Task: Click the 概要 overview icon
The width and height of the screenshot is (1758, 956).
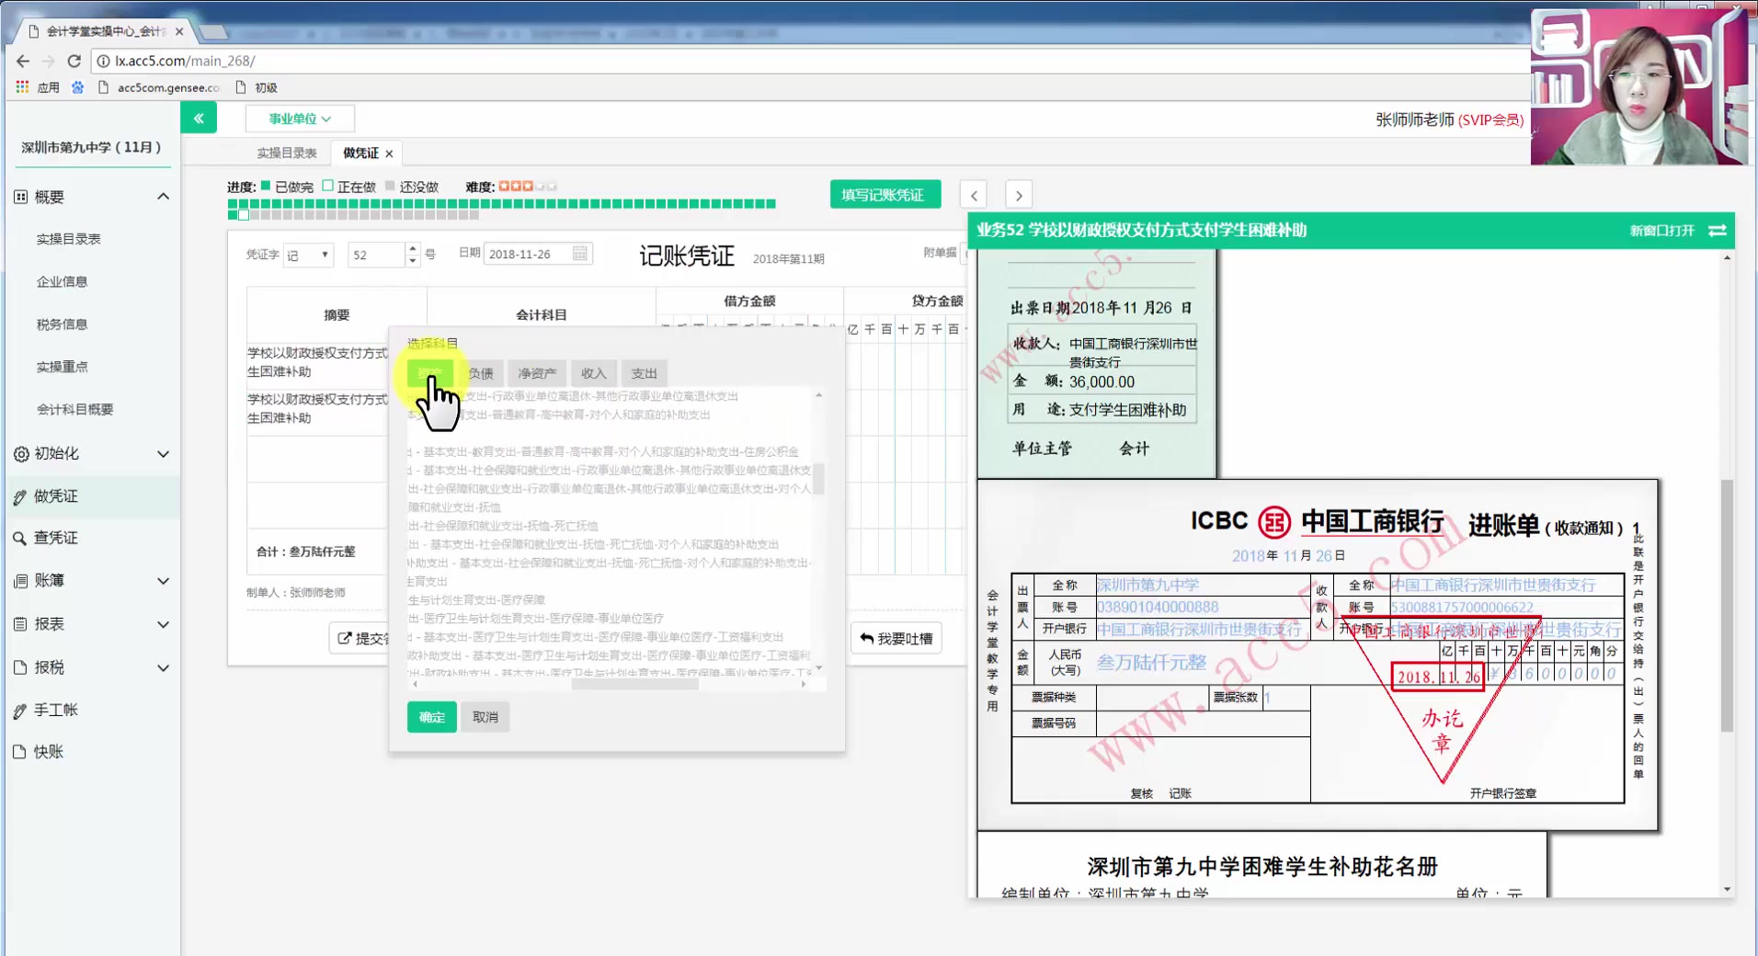Action: [x=19, y=196]
